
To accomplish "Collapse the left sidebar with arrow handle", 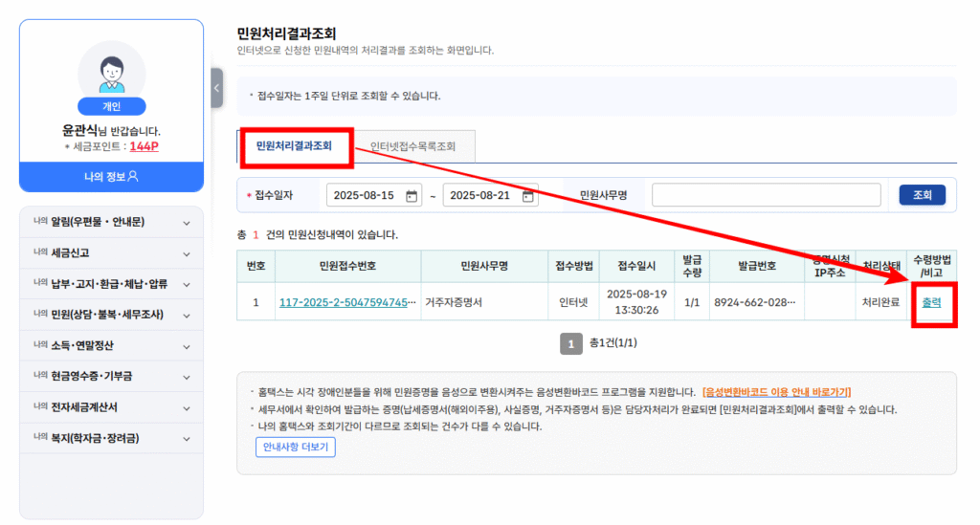I will coord(216,88).
